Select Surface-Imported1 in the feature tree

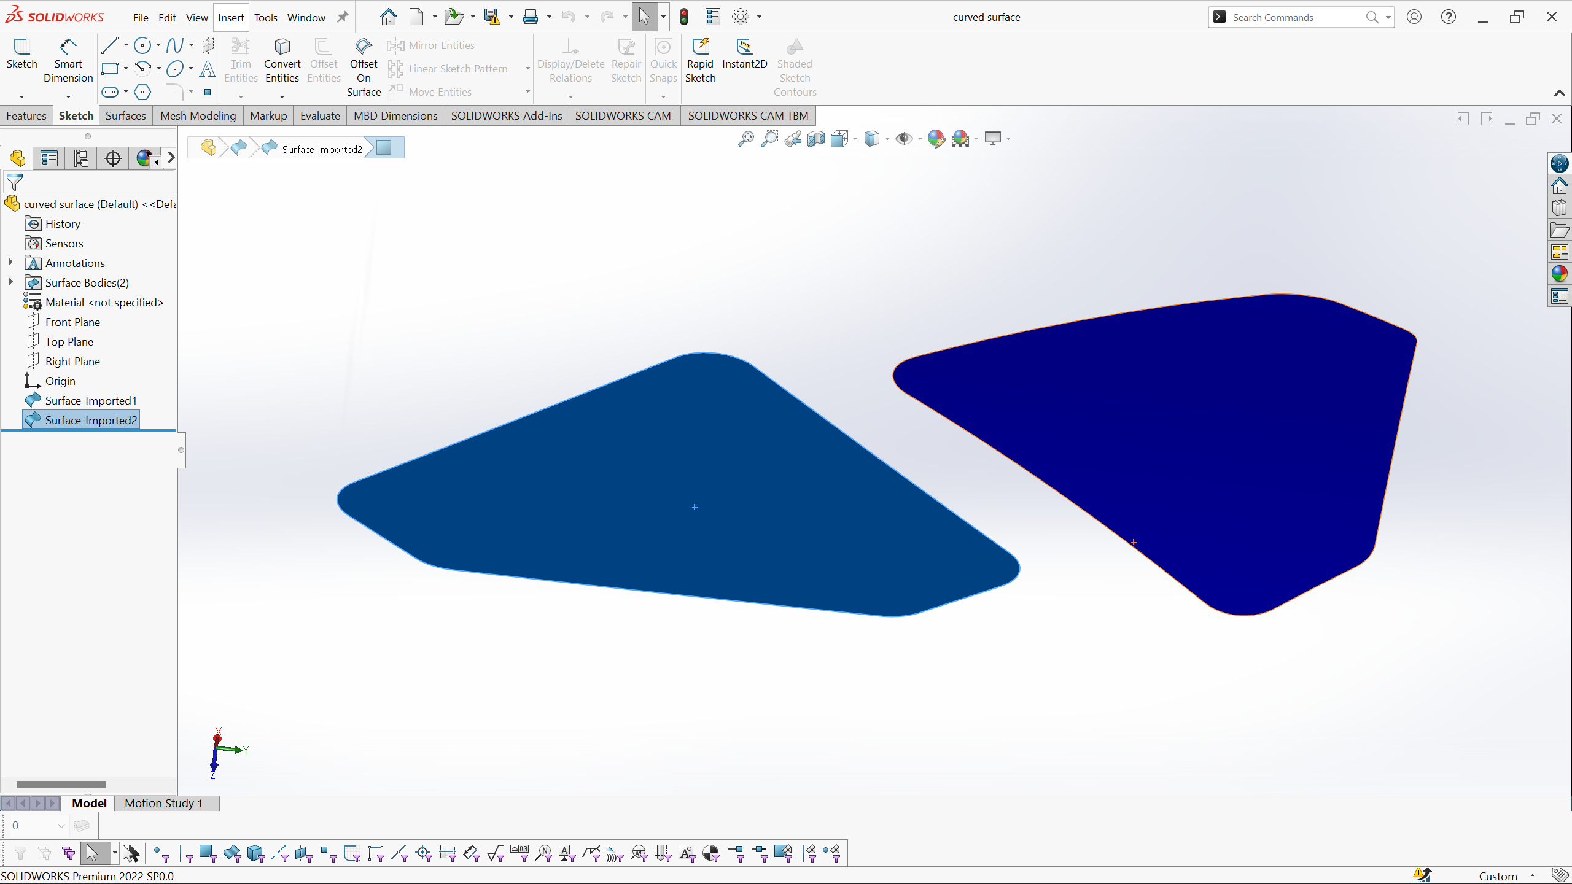91,400
